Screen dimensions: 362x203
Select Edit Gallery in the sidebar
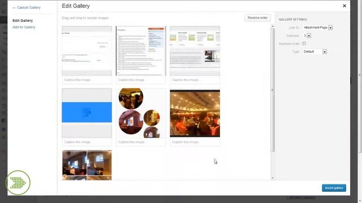pyautogui.click(x=23, y=20)
